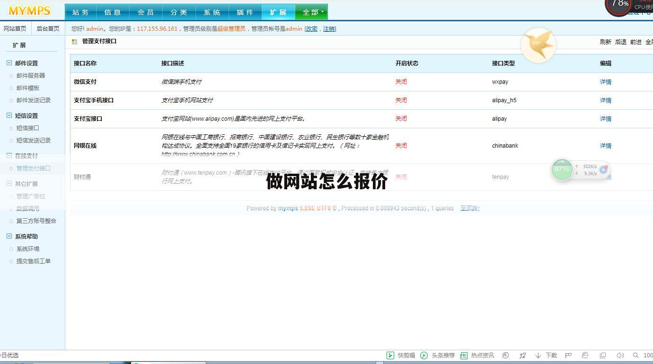Switch to the 会员 tab
The image size is (653, 364).
pos(146,12)
